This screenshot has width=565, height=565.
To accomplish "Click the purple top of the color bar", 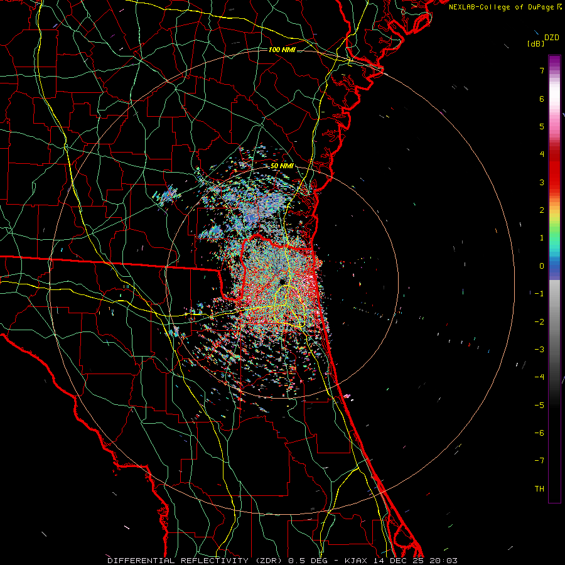I will point(554,62).
